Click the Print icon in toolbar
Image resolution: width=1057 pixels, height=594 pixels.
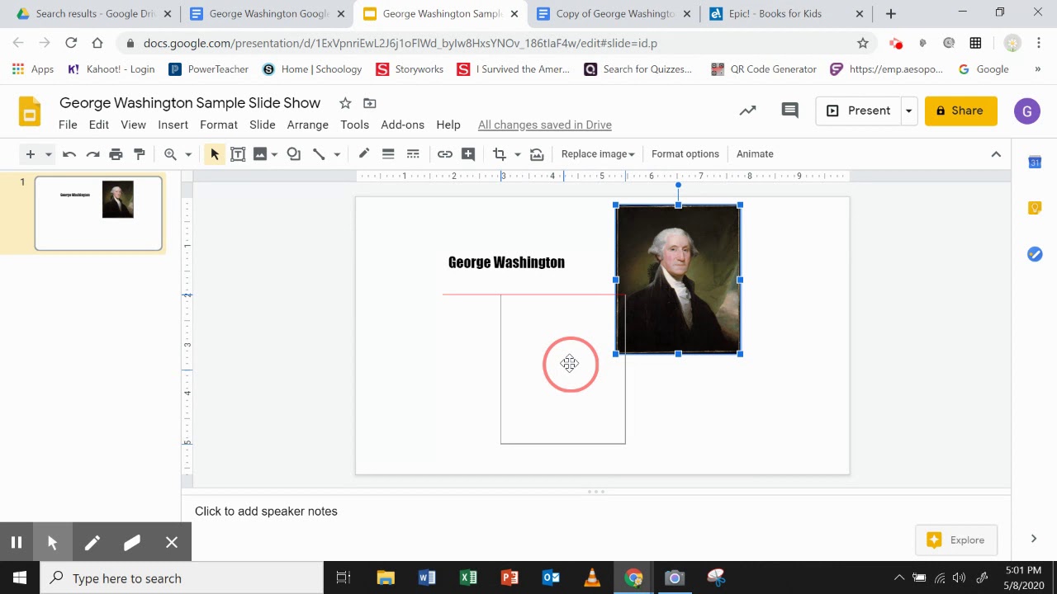(x=116, y=154)
